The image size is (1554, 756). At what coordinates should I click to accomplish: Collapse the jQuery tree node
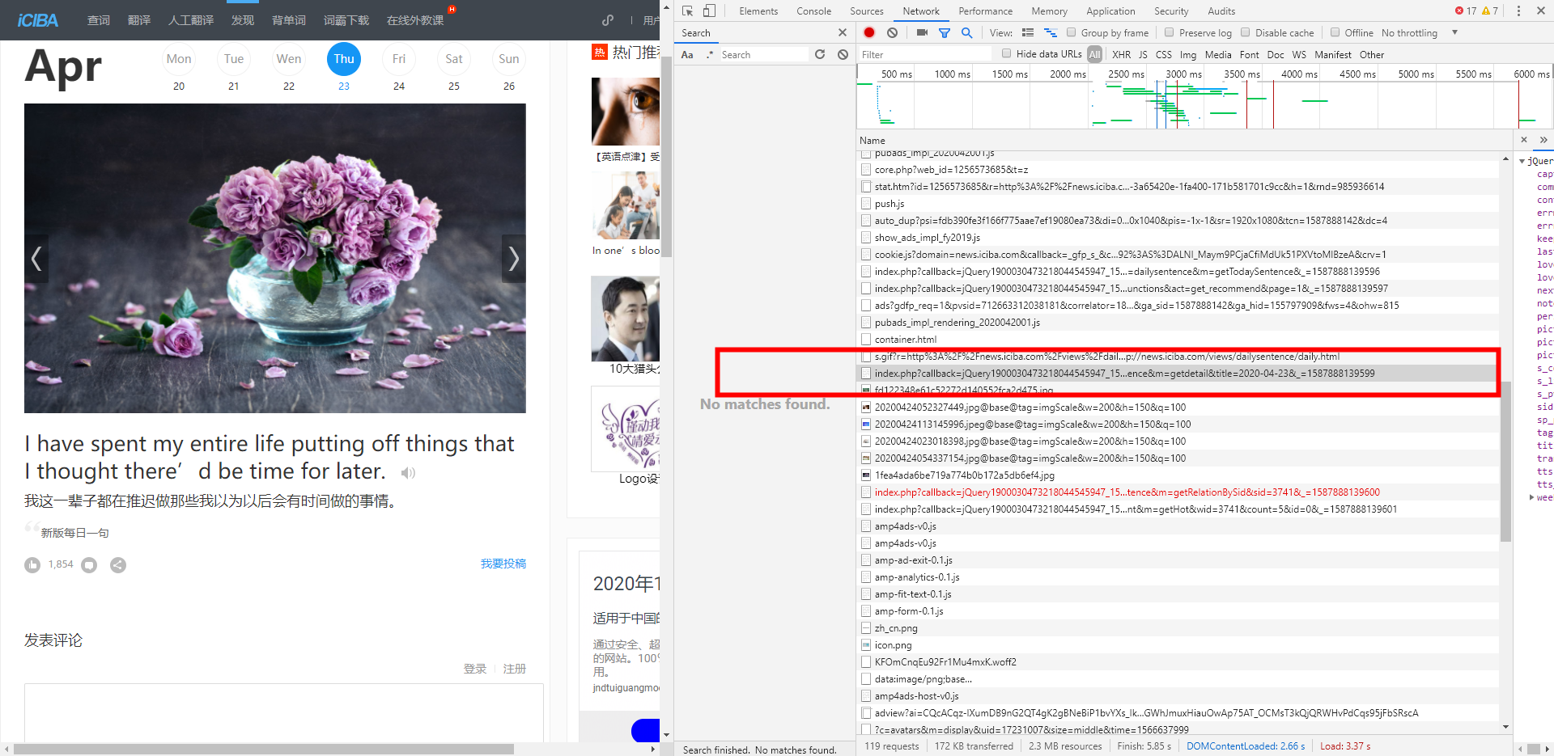tap(1522, 161)
